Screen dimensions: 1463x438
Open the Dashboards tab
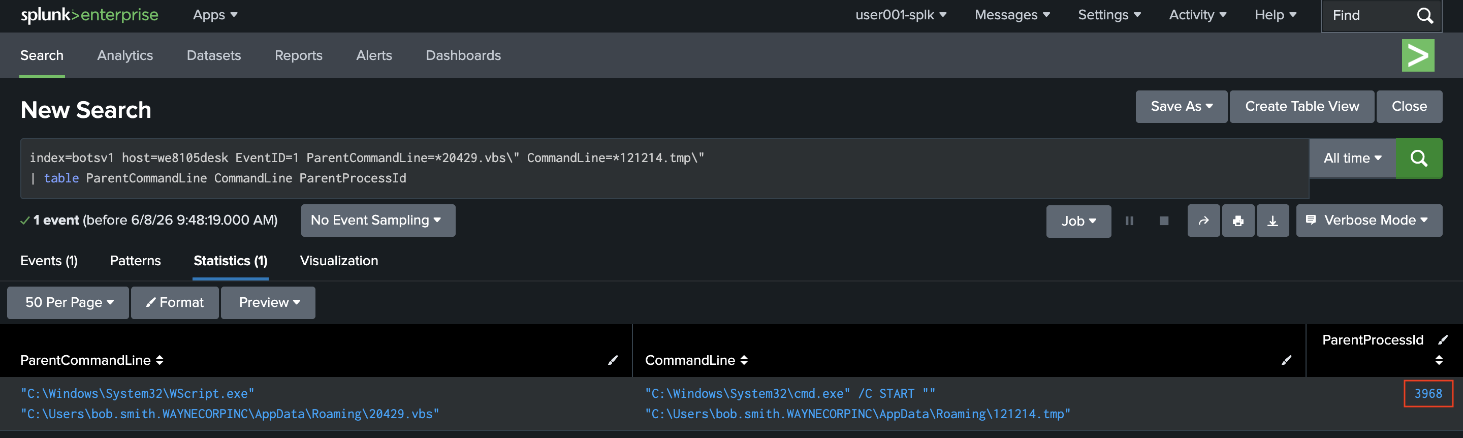(x=463, y=55)
